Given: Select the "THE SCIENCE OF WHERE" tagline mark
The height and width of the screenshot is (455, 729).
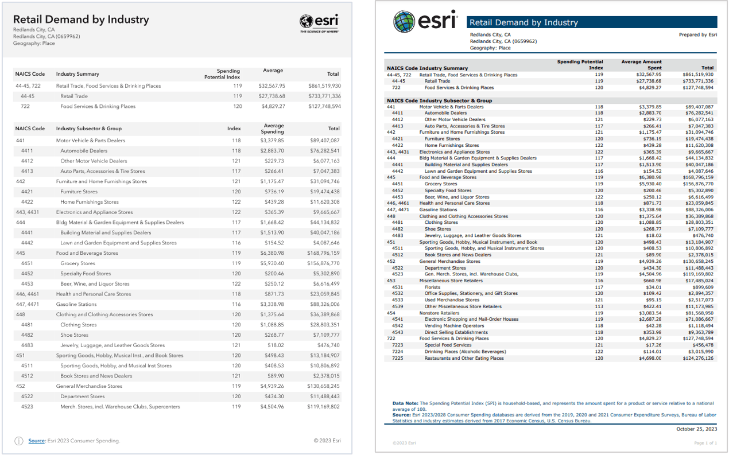Looking at the screenshot, I should 320,30.
